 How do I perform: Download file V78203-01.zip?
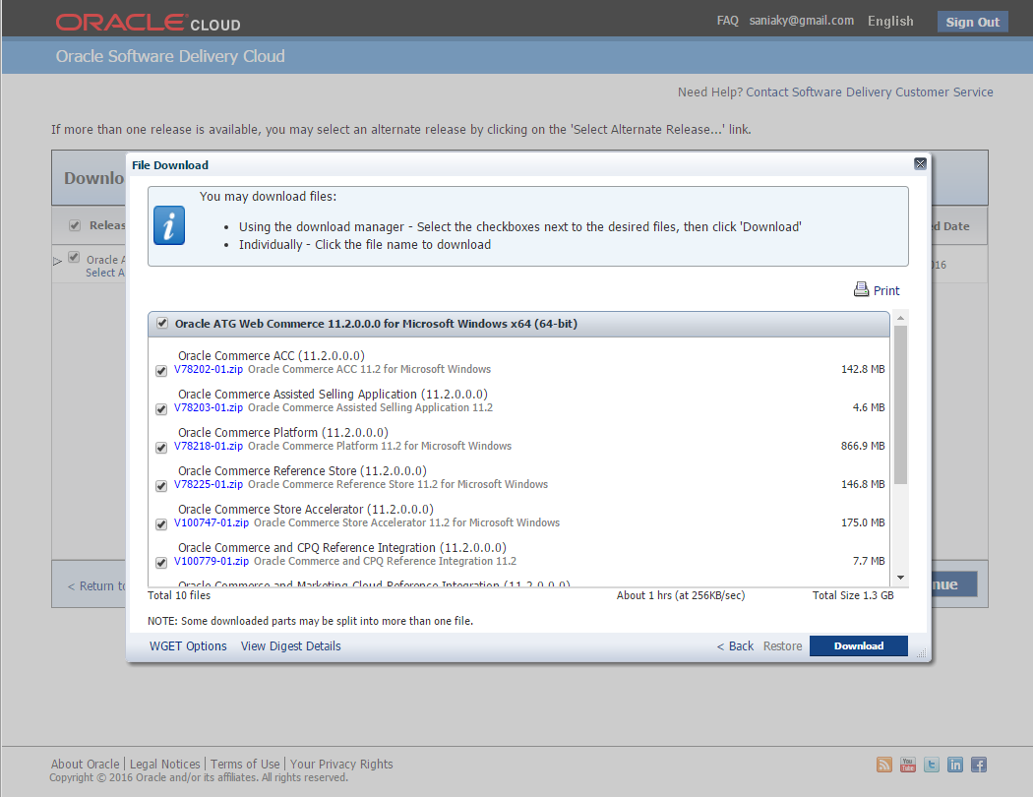point(209,407)
